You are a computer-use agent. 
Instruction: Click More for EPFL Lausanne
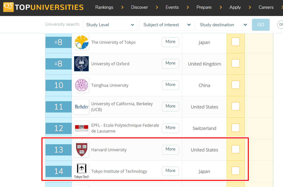170,128
